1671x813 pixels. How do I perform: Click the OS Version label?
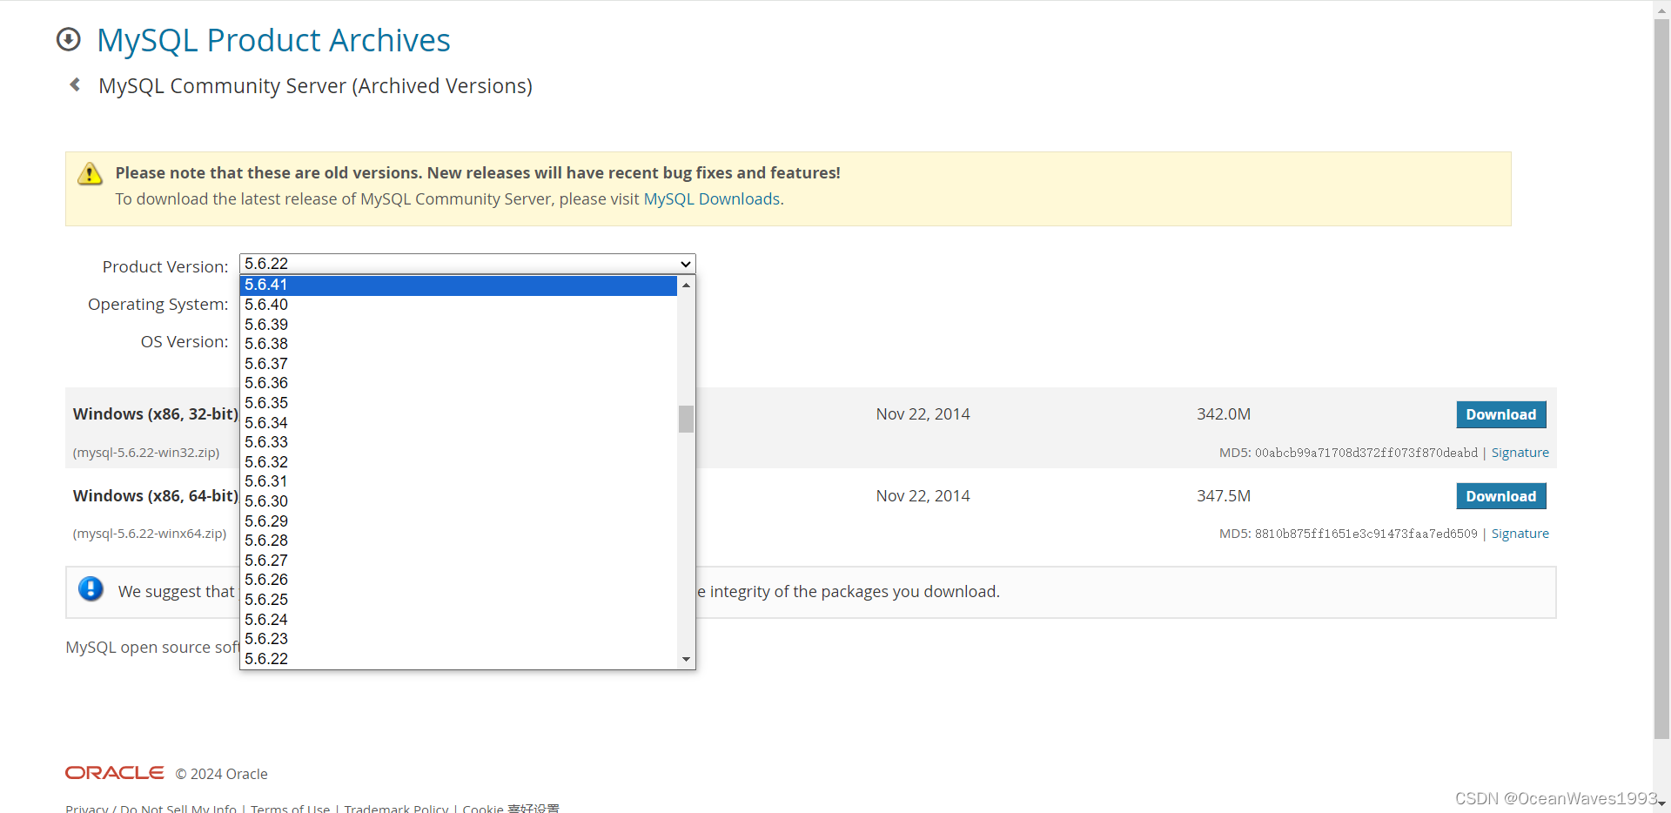(x=185, y=342)
